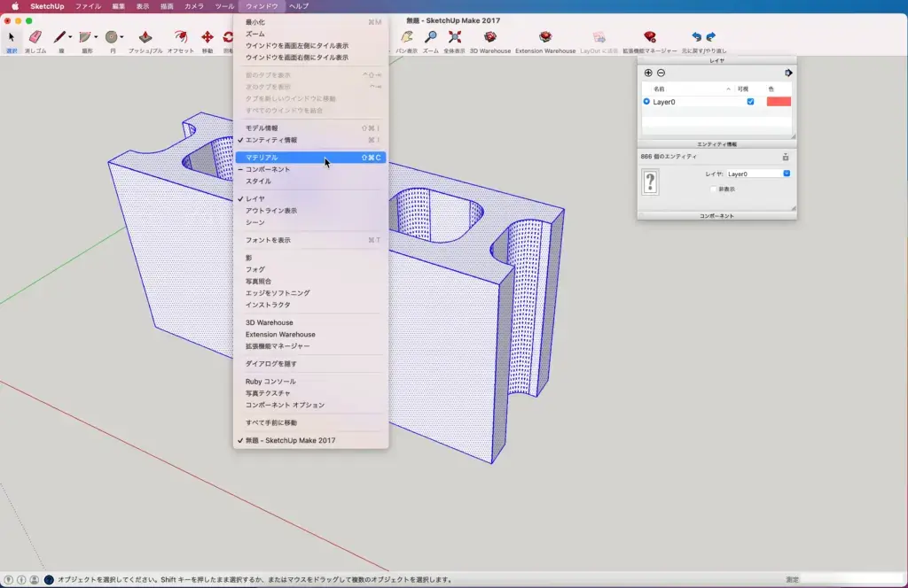Click the 測定 measurement input field
The height and width of the screenshot is (588, 908).
(852, 579)
